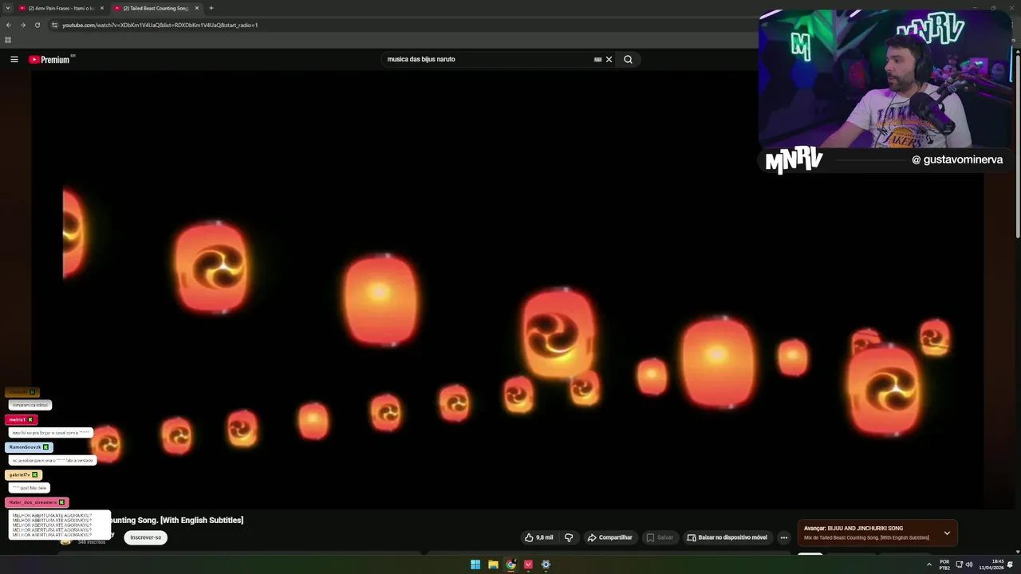Go back in browser history
The height and width of the screenshot is (574, 1021).
[x=8, y=25]
